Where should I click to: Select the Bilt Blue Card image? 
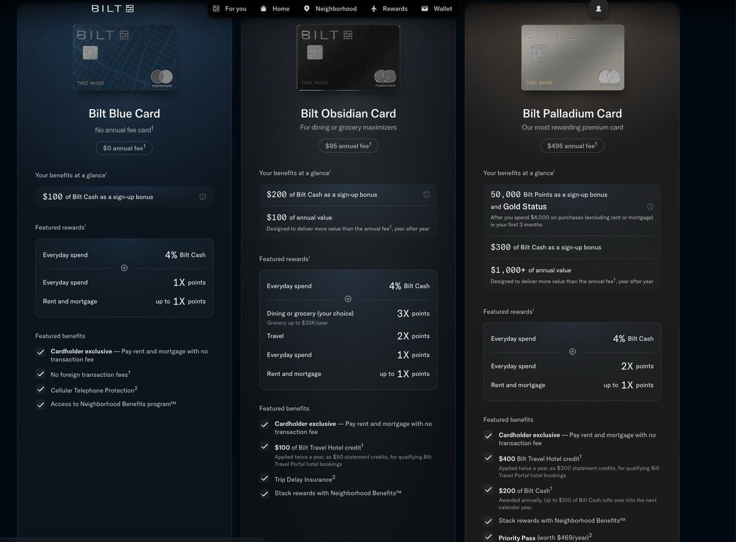tap(125, 58)
